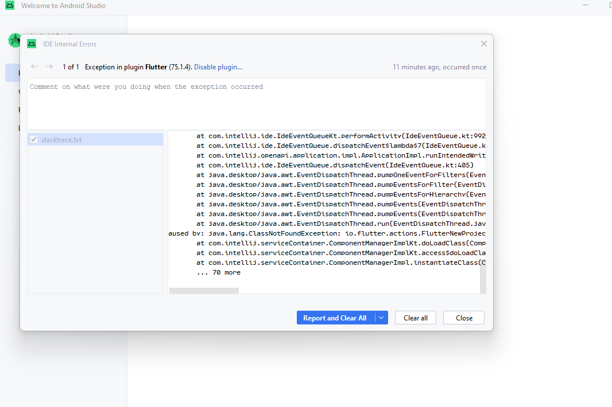Screen dimensions: 612x407
Task: Click the Android Studio logo in the dialog title
Action: (32, 44)
